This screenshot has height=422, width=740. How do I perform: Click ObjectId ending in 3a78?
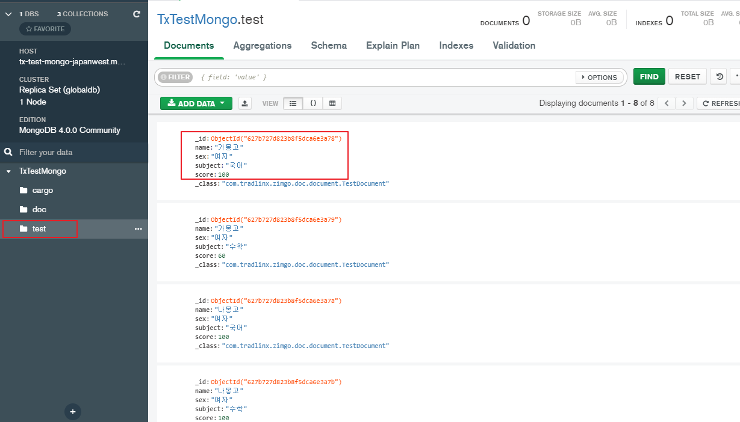pos(276,138)
